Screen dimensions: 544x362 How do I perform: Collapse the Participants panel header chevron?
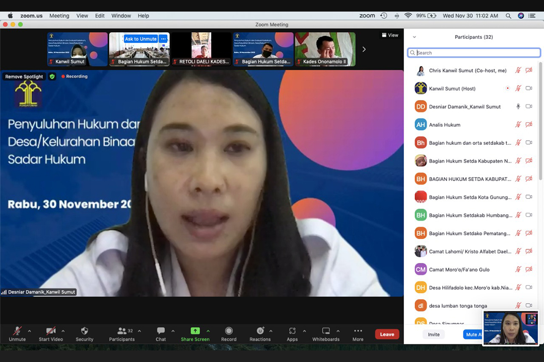[414, 37]
